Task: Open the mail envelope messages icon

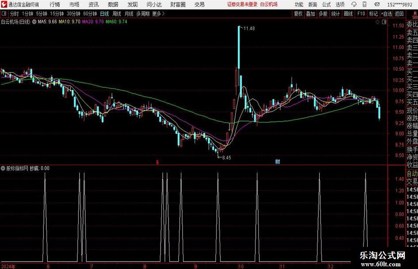Action: 377,4
